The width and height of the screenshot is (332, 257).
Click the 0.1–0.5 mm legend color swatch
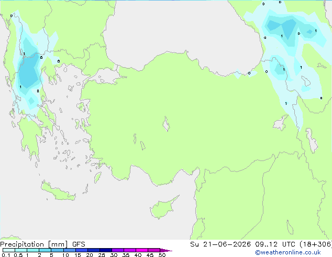click(x=9, y=250)
